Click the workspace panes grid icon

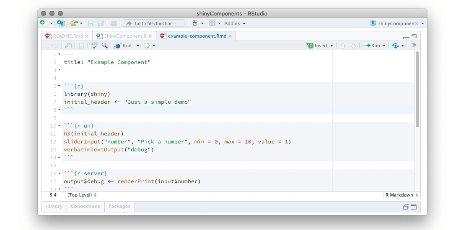[212, 23]
